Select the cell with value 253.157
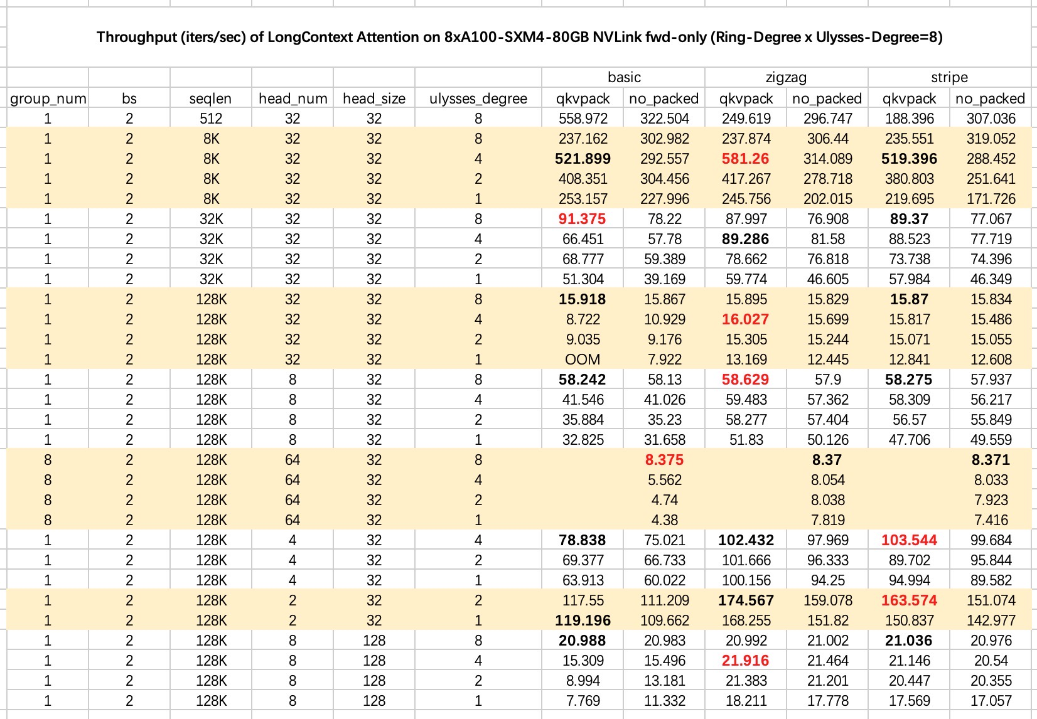Screen dimensions: 1037x719 coord(583,199)
